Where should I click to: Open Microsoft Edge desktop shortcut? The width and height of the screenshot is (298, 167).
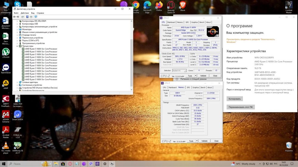coord(147,7)
